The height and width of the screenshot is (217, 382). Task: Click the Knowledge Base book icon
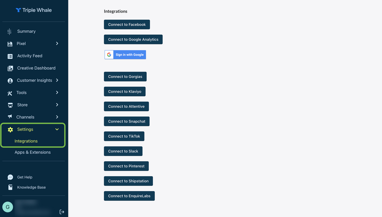coord(10,187)
